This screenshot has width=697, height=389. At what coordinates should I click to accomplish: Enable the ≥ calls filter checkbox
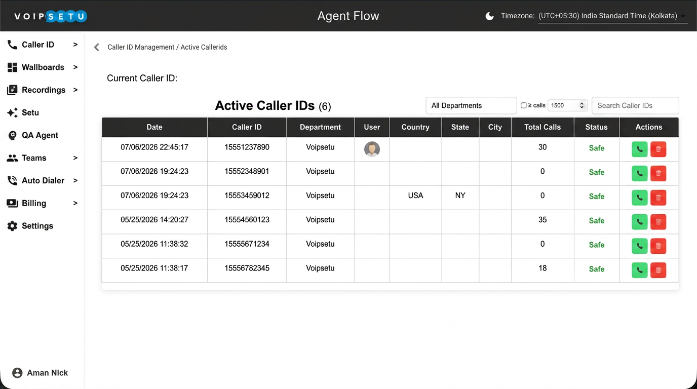pos(524,105)
